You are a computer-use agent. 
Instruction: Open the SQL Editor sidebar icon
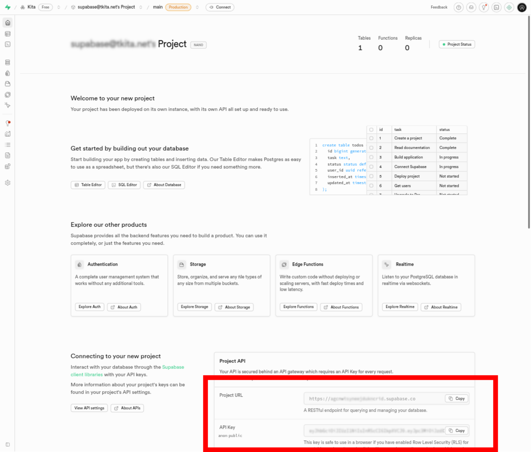coord(8,44)
